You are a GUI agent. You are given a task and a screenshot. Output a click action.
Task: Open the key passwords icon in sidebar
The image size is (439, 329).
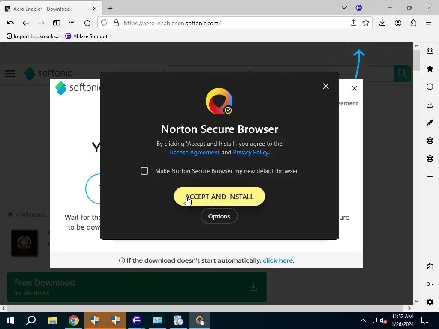430,284
